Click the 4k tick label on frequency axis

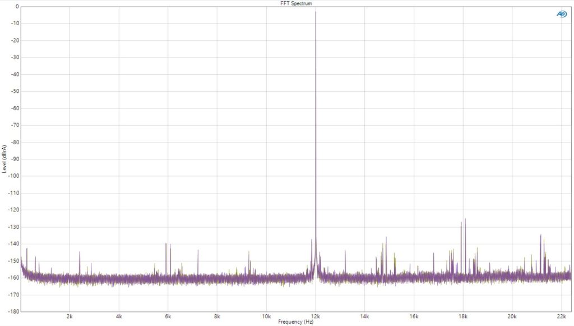click(x=119, y=316)
